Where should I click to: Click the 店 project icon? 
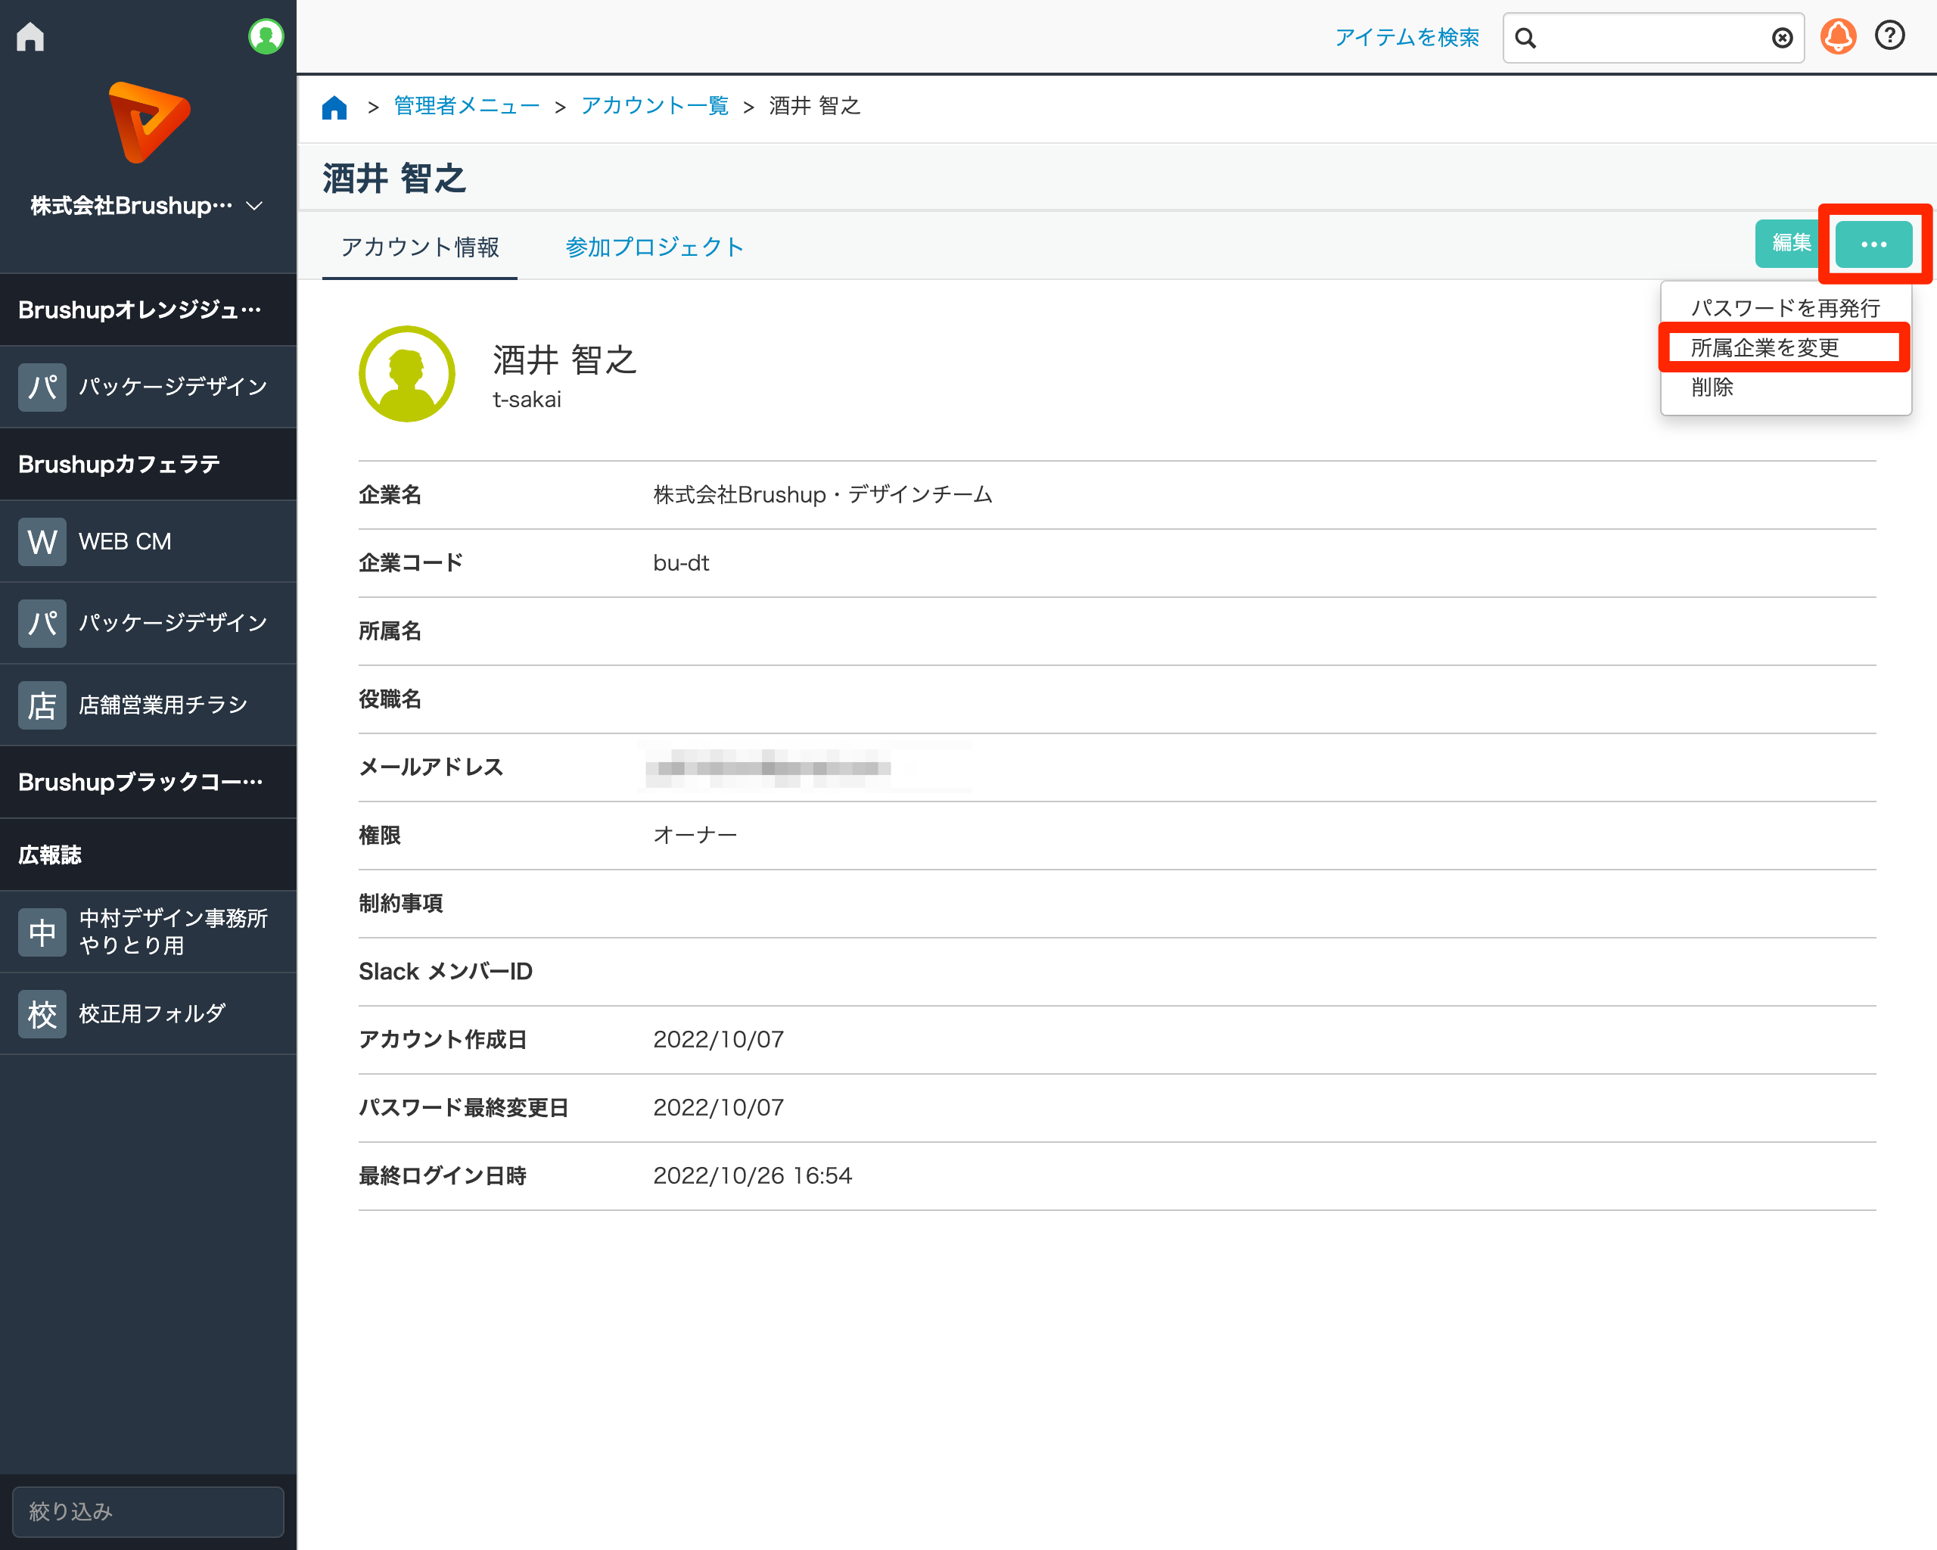42,705
